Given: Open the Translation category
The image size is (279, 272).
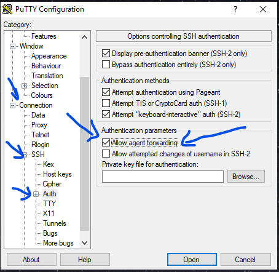Looking at the screenshot, I should (47, 76).
